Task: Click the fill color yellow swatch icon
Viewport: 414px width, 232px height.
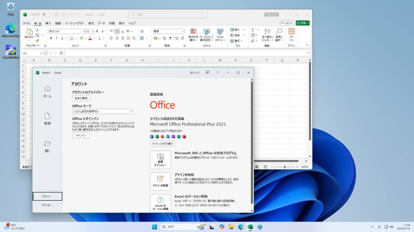Action: point(81,38)
